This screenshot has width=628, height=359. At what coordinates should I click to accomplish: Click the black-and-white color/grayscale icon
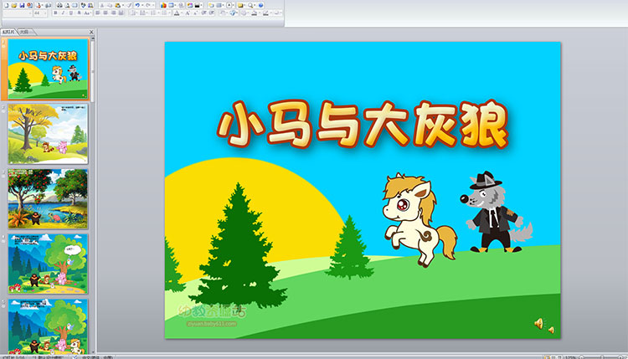point(197,5)
